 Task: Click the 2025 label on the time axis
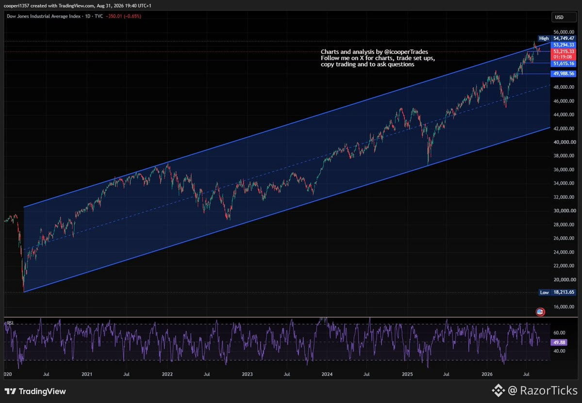click(407, 374)
